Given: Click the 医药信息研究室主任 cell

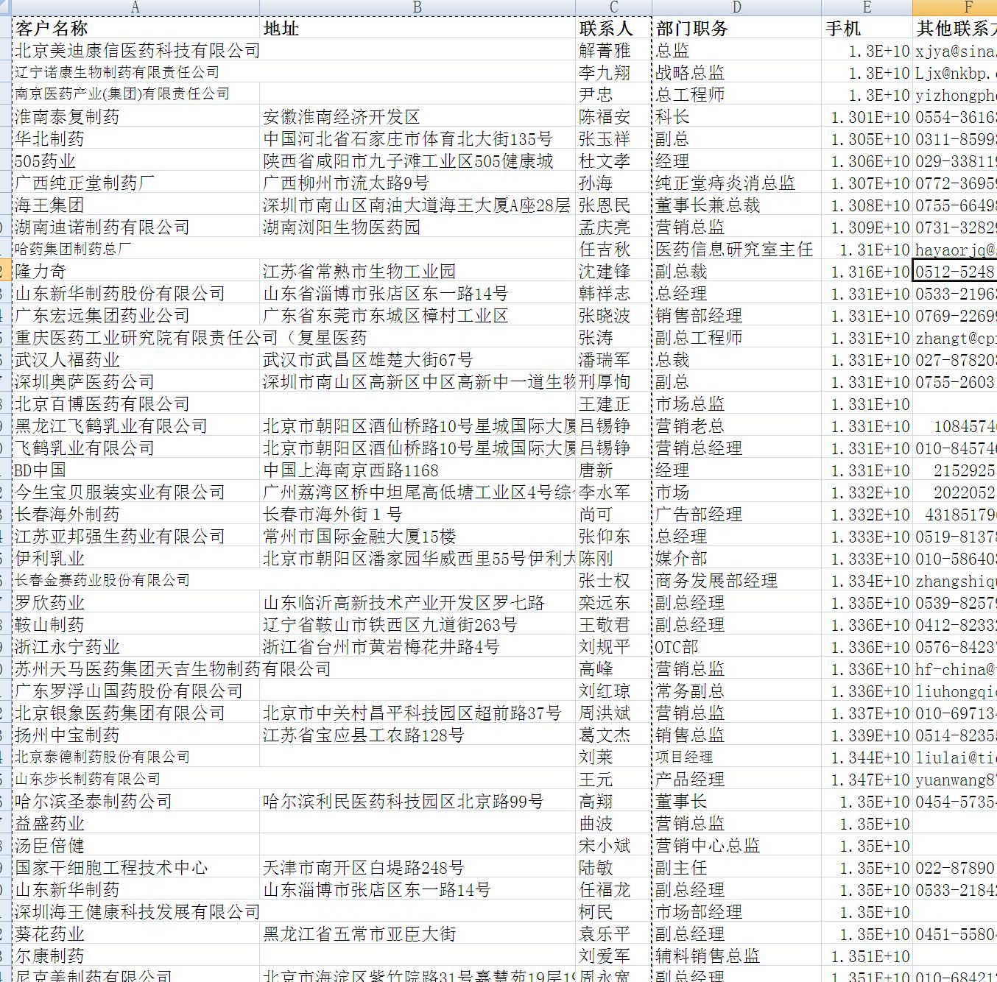Looking at the screenshot, I should point(734,250).
